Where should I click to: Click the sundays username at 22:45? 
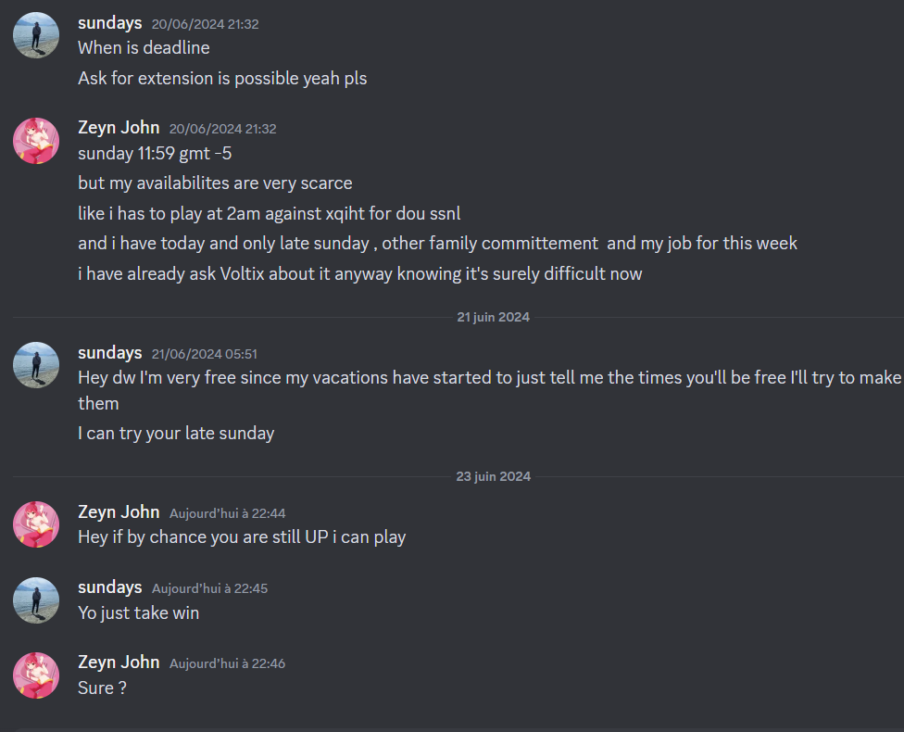point(110,587)
